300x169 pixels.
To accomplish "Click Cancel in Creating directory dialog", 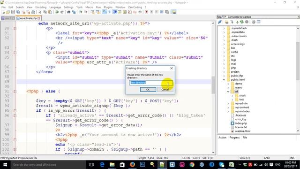I will tap(165, 90).
